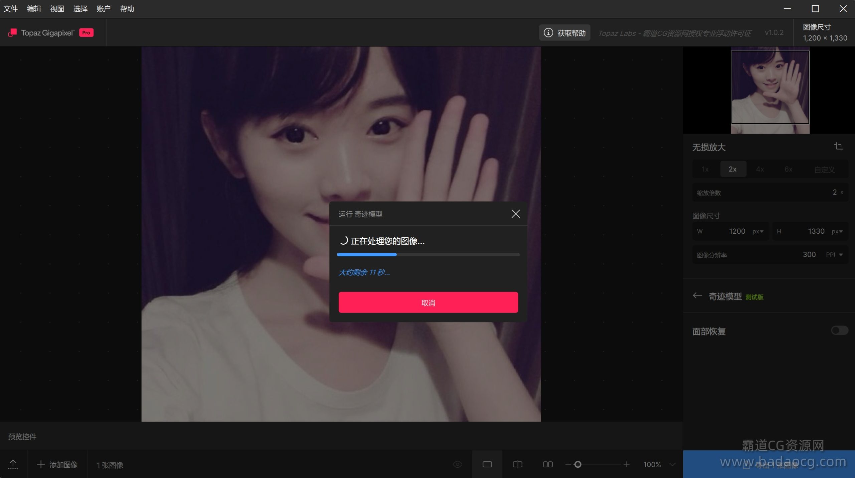Select the single view layout icon

pos(487,464)
